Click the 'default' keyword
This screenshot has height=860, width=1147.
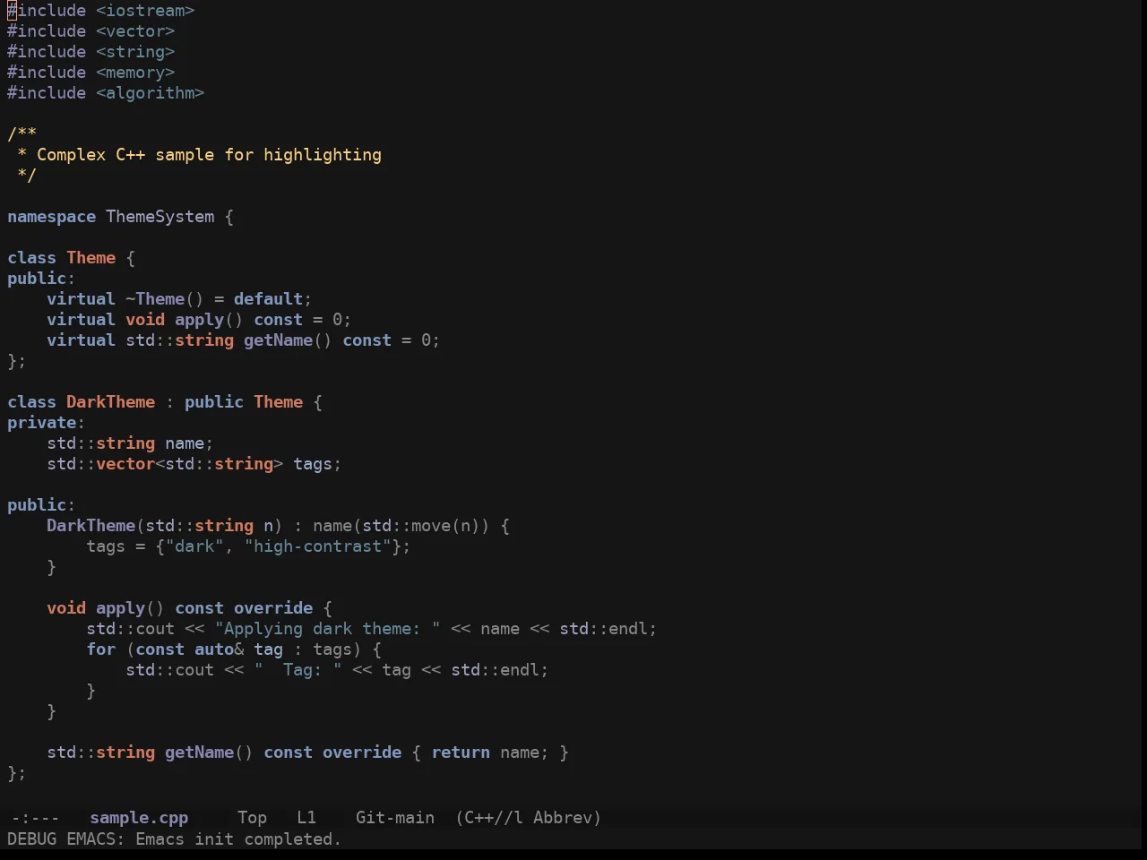click(269, 299)
